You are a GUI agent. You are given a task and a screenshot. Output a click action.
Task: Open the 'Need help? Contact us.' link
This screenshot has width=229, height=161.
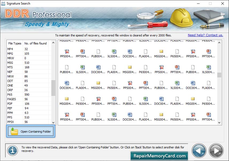205,35
